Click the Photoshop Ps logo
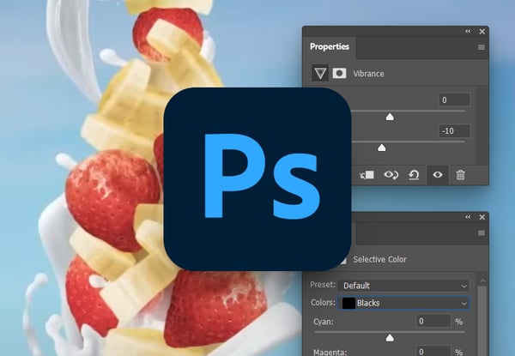 tap(257, 178)
